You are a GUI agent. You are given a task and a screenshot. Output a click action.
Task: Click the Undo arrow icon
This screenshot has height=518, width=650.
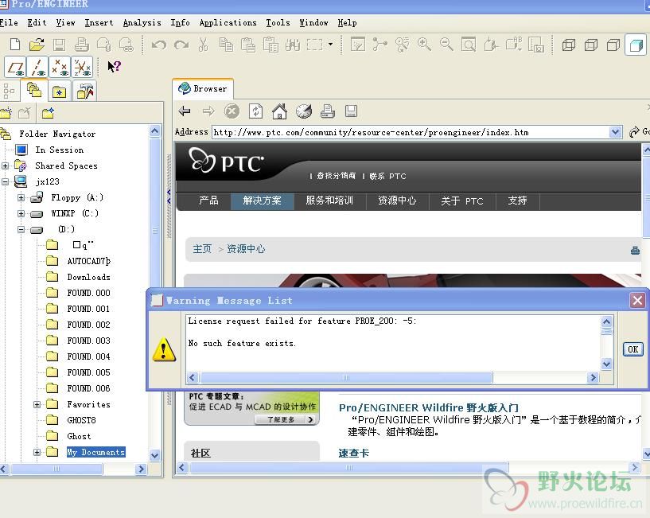(158, 45)
